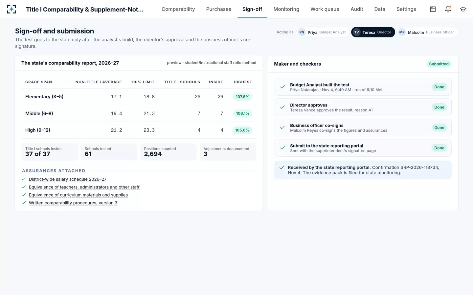The height and width of the screenshot is (295, 473).
Task: Open District-wide salary schedule 2026–27 link
Action: [x=68, y=179]
